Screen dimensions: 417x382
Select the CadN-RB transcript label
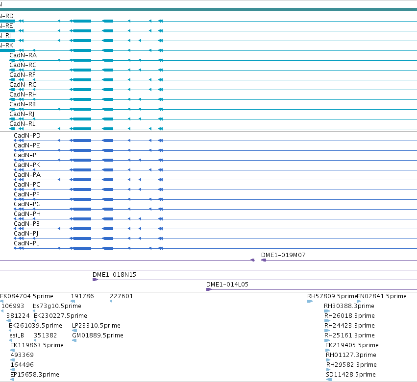(x=23, y=104)
